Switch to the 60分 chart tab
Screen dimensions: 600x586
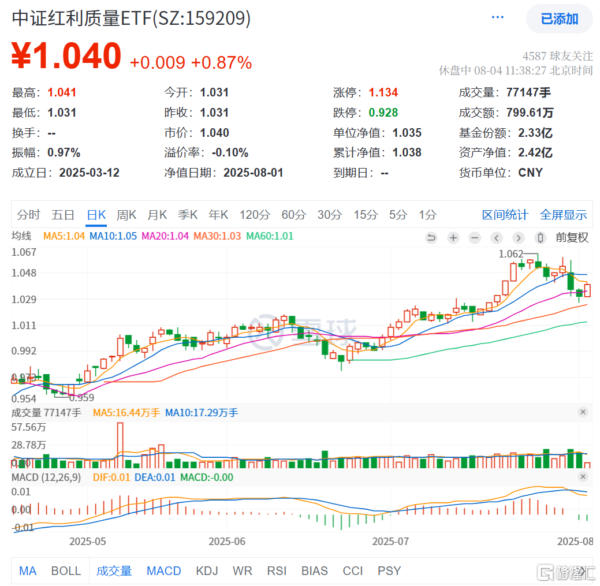click(294, 215)
